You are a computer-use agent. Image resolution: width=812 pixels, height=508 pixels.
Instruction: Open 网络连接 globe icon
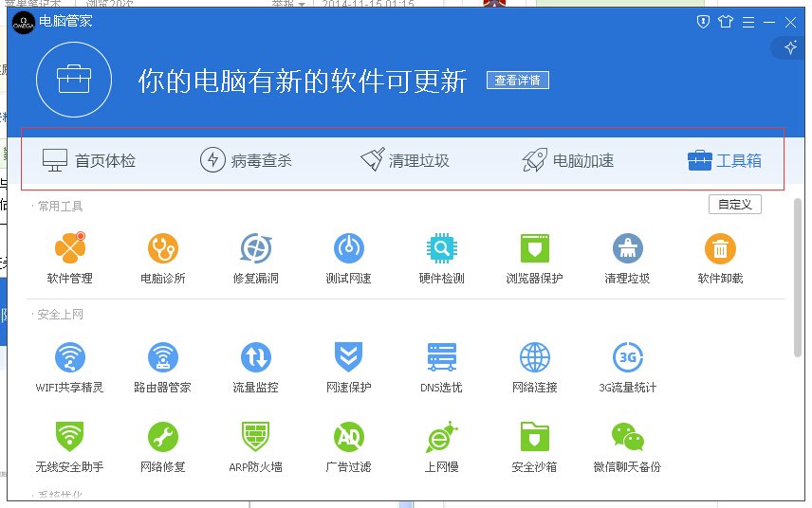pyautogui.click(x=534, y=357)
